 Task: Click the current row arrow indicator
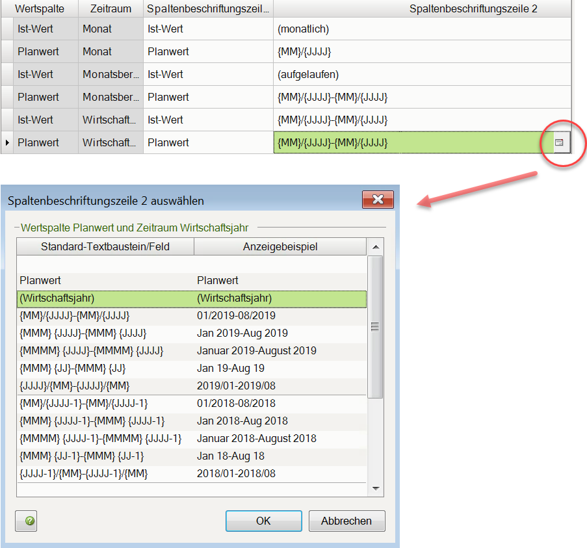[x=7, y=142]
